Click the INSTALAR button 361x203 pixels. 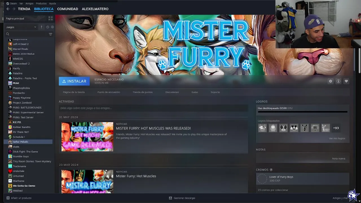coord(74,81)
